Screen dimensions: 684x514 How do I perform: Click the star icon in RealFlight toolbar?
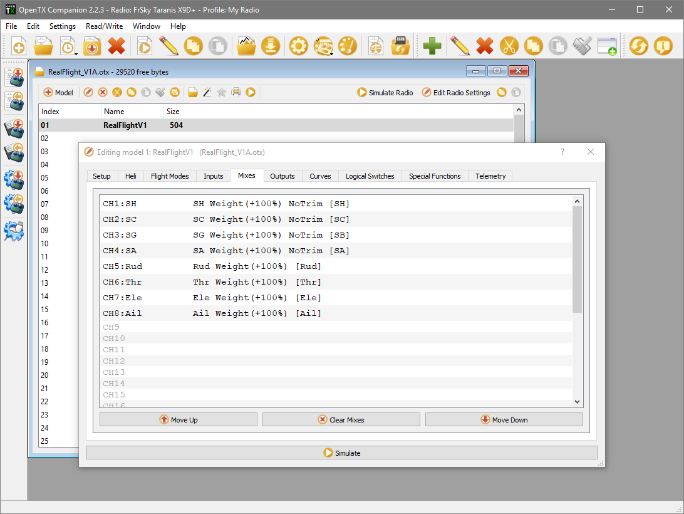coord(222,92)
